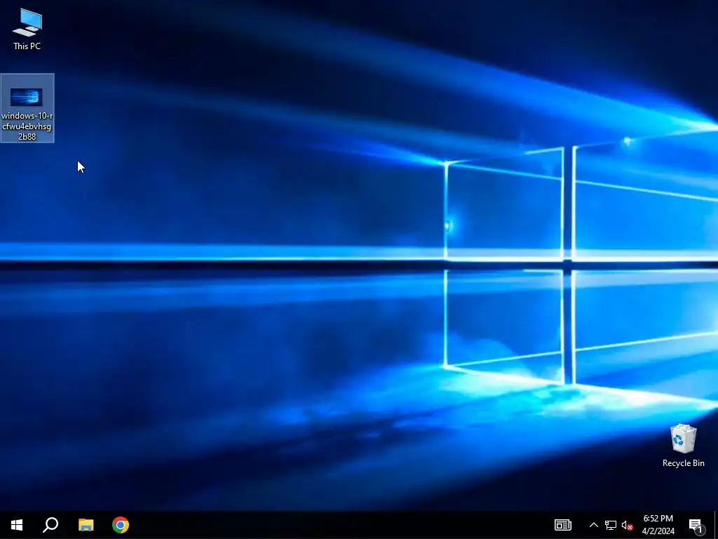Open News and interests widget icon
Viewport: 718px width, 539px height.
(563, 525)
